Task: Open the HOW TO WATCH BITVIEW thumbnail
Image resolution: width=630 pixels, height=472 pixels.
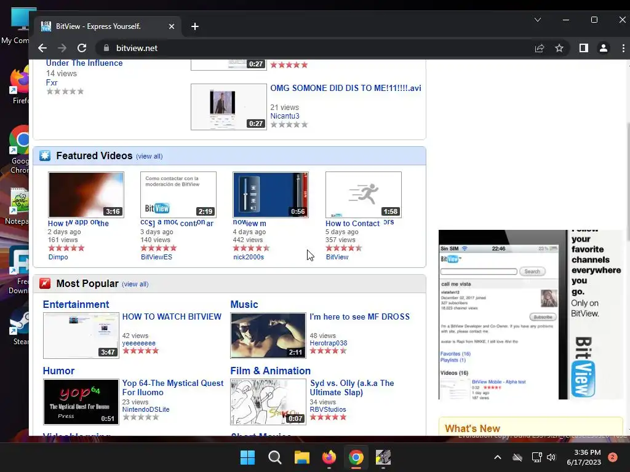Action: tap(81, 336)
